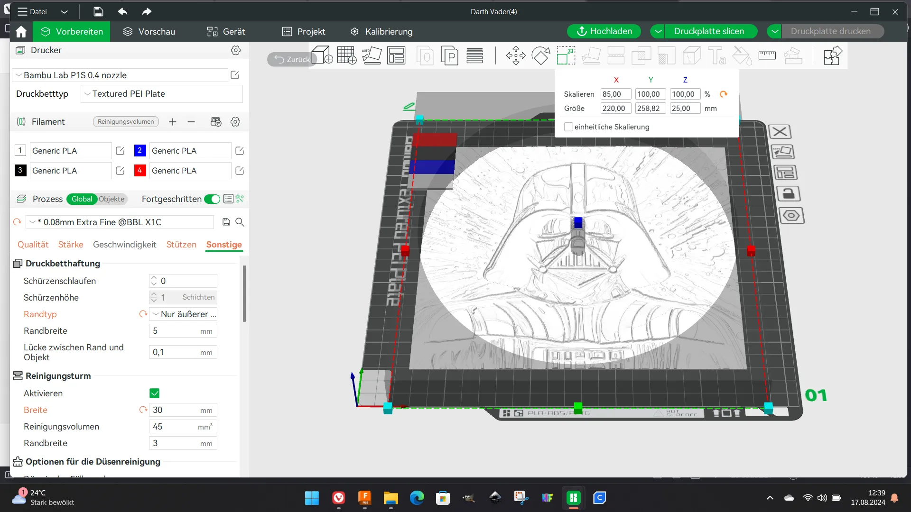
Task: Click the Add plate grid icon
Action: pos(347,55)
